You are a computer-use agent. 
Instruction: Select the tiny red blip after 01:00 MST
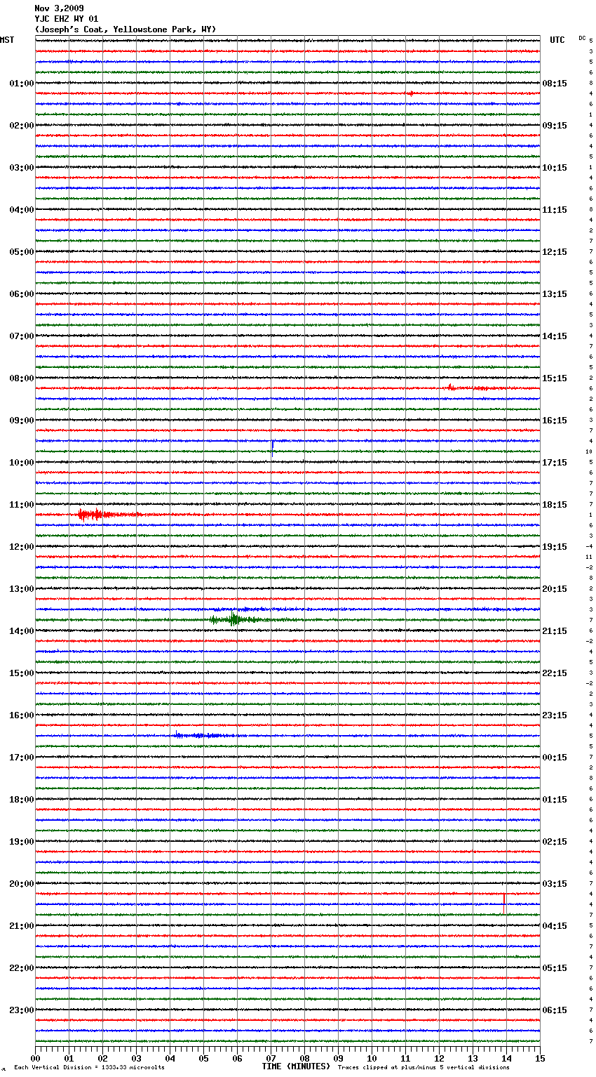[411, 93]
